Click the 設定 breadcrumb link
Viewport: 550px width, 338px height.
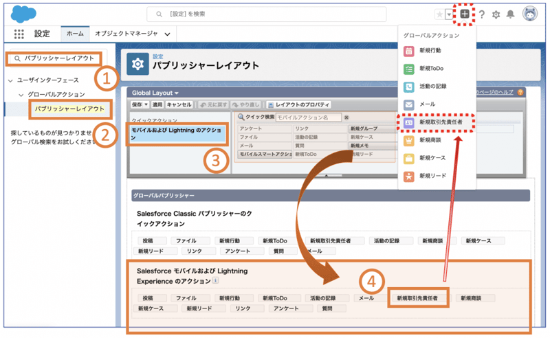pyautogui.click(x=158, y=56)
